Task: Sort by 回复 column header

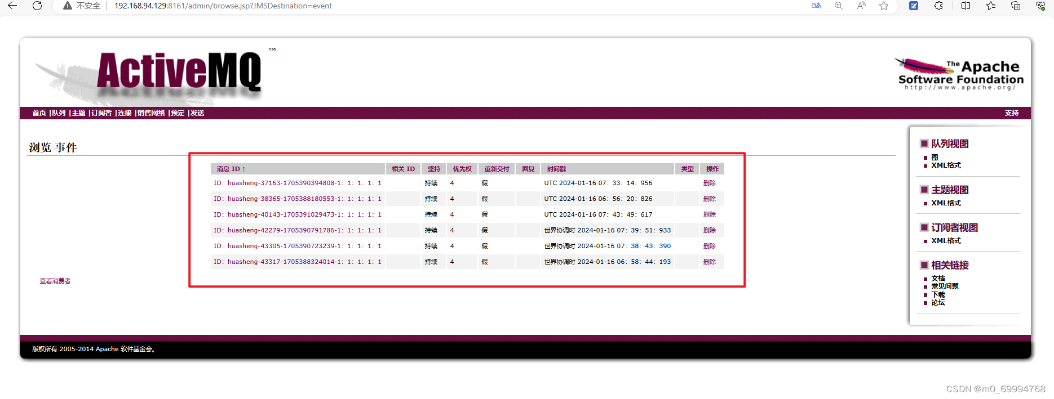Action: click(x=528, y=169)
